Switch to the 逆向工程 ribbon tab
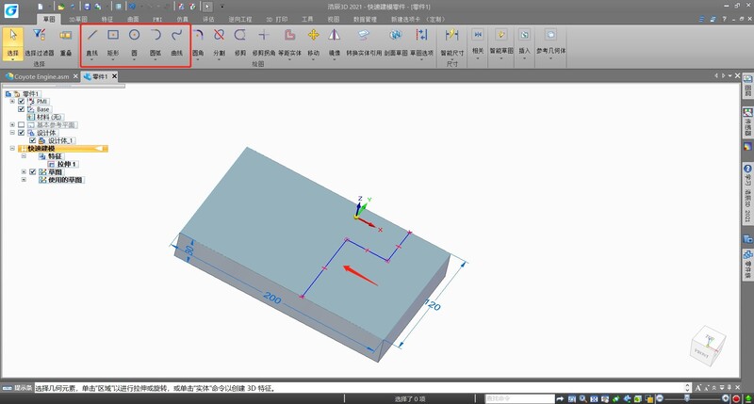754x404 pixels. tap(239, 19)
